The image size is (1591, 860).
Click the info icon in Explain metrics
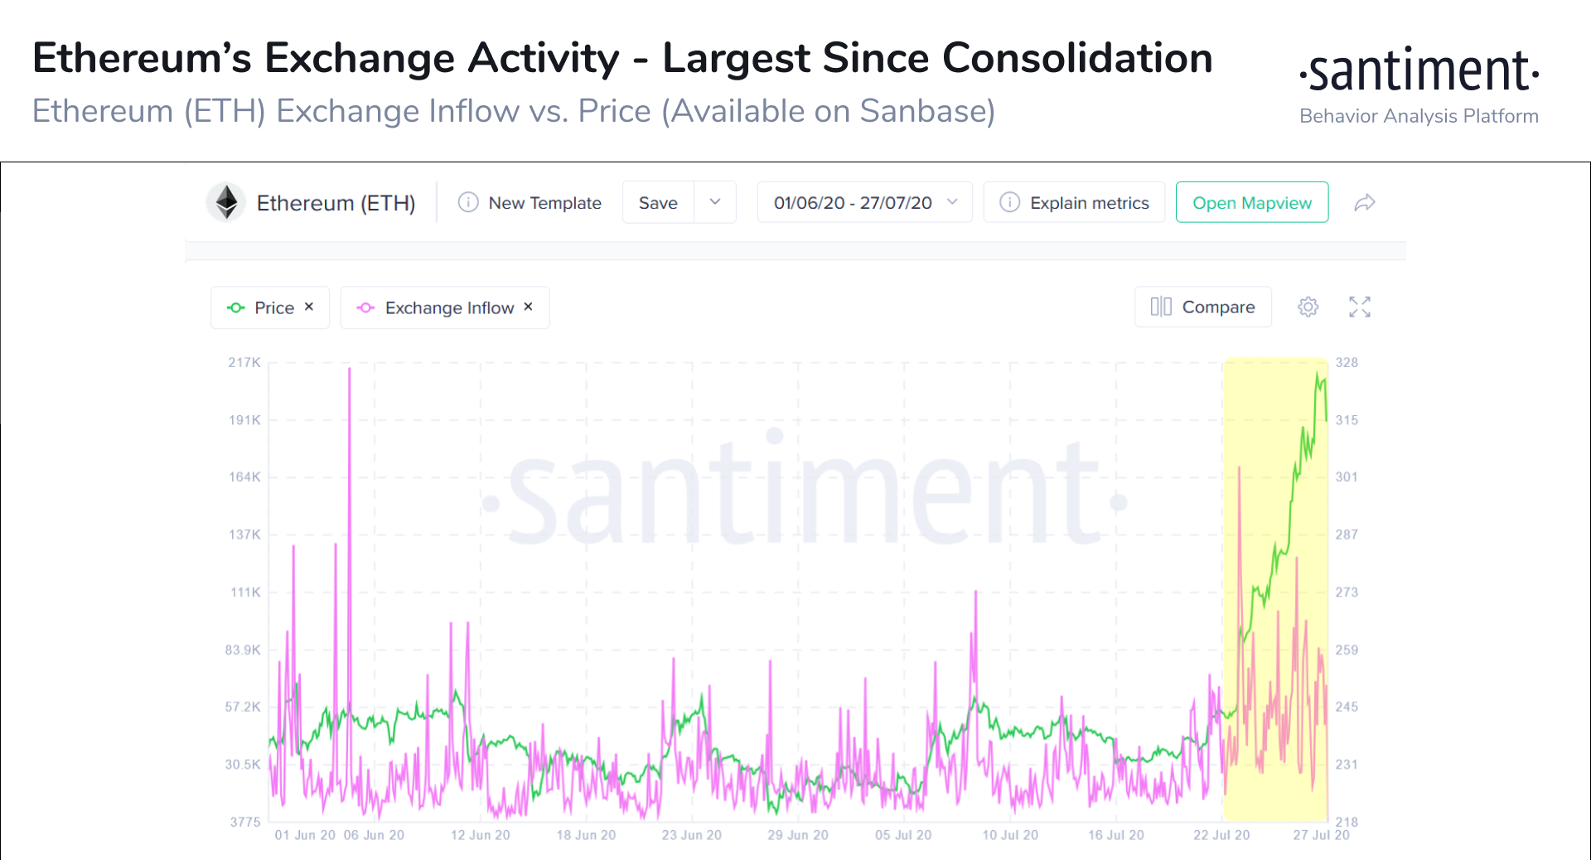(x=1009, y=202)
